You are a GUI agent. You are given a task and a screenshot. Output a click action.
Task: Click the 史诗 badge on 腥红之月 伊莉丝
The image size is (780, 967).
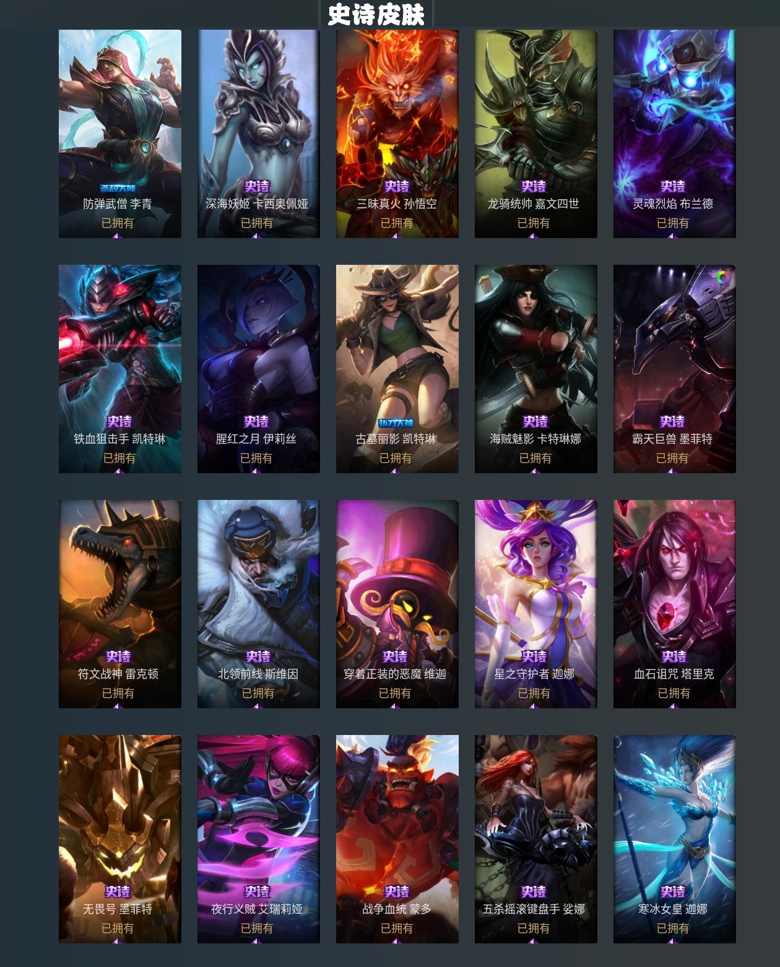click(x=256, y=421)
